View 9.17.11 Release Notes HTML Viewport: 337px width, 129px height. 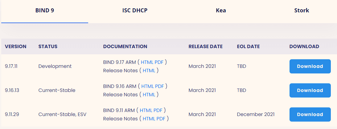click(149, 71)
